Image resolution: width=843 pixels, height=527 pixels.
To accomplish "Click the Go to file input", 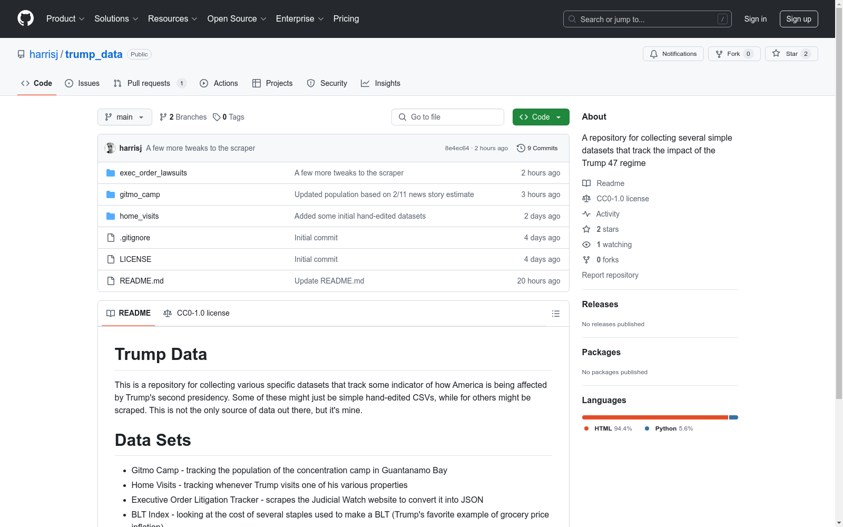I will [x=448, y=117].
